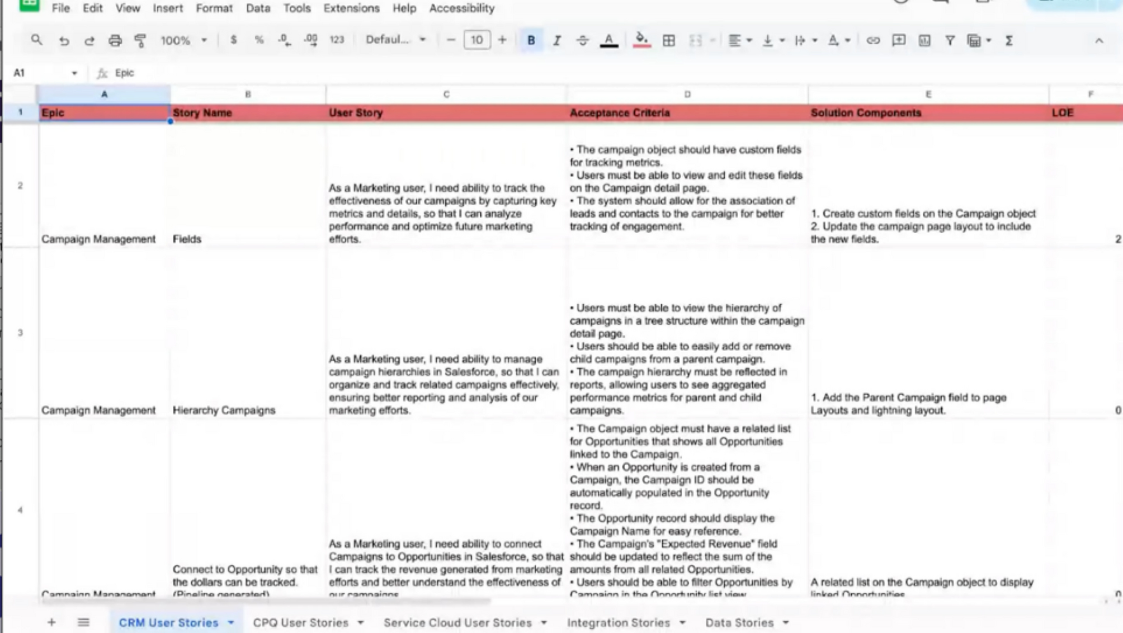Open the 123 number formats button
This screenshot has width=1123, height=633.
coord(337,40)
